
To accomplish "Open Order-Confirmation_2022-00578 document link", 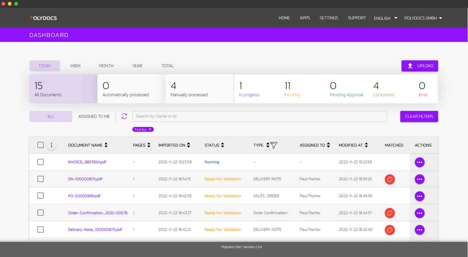I will point(98,213).
